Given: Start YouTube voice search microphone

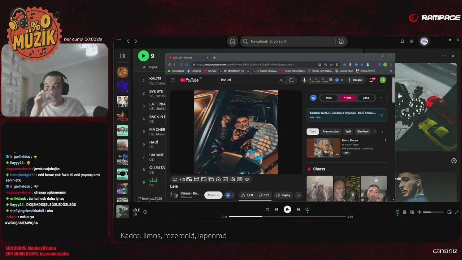Looking at the screenshot, I should point(304,80).
